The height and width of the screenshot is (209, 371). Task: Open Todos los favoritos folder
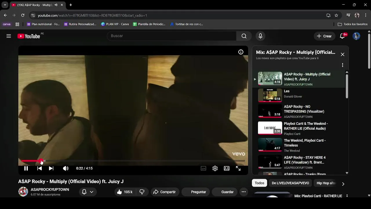click(x=353, y=24)
